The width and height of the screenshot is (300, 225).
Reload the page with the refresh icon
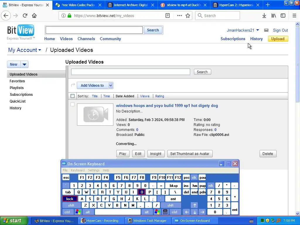pos(25,16)
